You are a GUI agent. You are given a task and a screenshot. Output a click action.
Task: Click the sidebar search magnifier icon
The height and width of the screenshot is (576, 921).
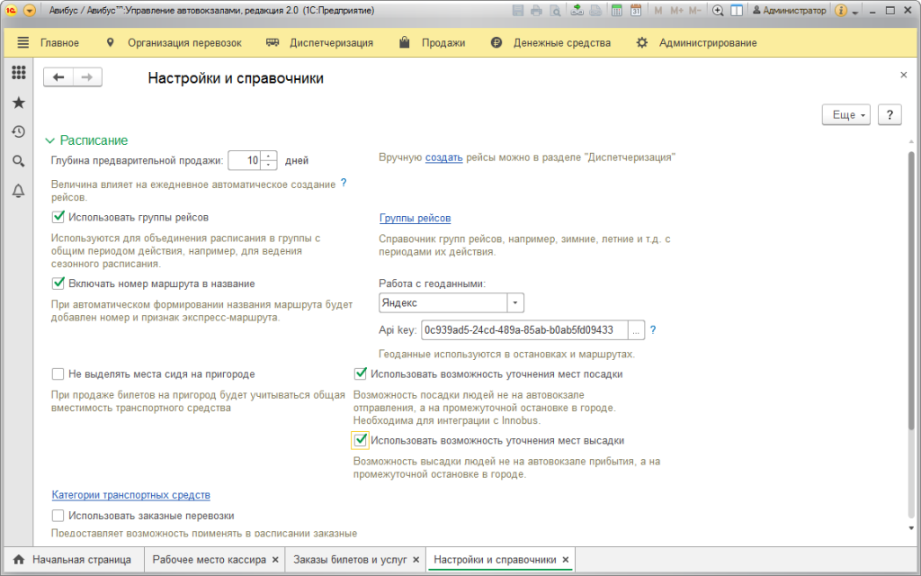coord(18,161)
